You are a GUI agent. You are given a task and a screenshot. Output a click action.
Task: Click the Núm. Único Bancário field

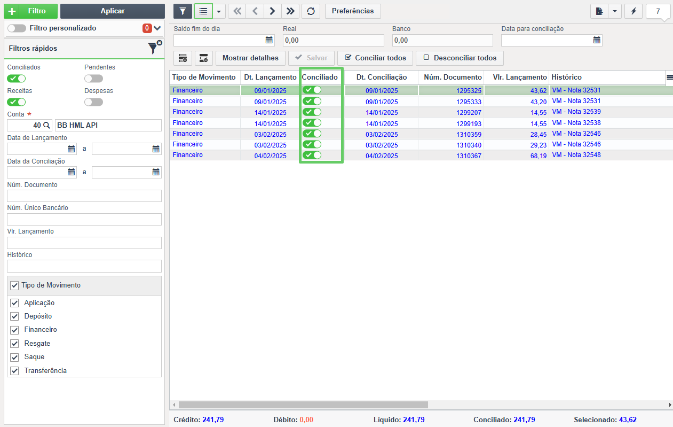coord(84,219)
